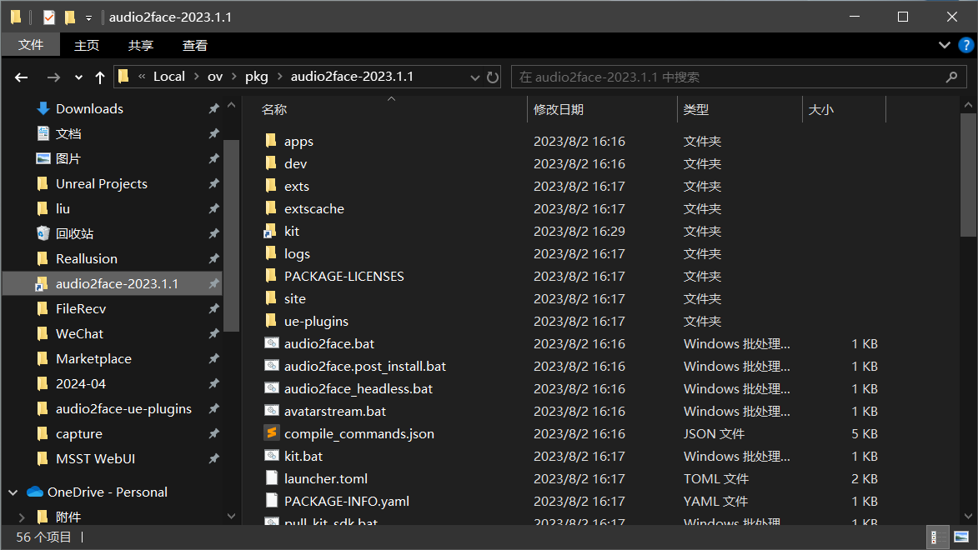This screenshot has height=550, width=978.
Task: Open Help with the question mark icon
Action: [965, 45]
